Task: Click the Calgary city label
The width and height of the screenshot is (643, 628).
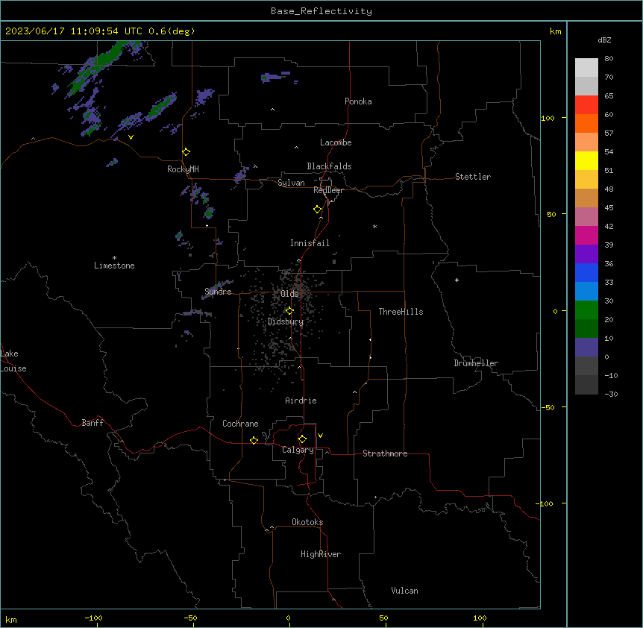Action: click(298, 450)
